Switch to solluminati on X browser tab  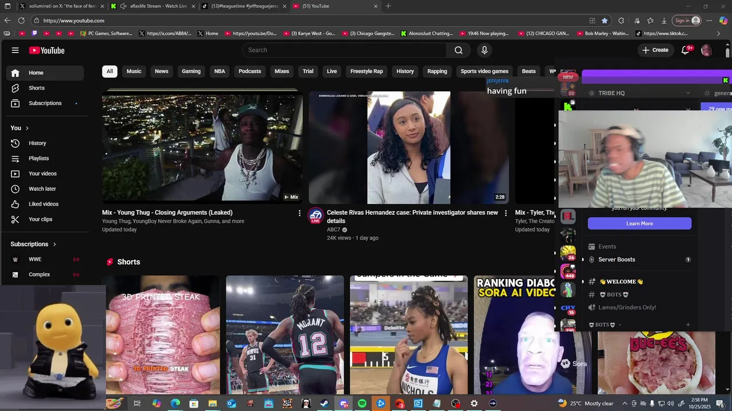click(x=62, y=6)
